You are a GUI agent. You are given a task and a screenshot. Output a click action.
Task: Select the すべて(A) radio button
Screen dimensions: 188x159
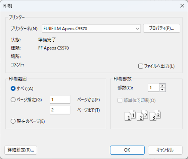point(13,88)
